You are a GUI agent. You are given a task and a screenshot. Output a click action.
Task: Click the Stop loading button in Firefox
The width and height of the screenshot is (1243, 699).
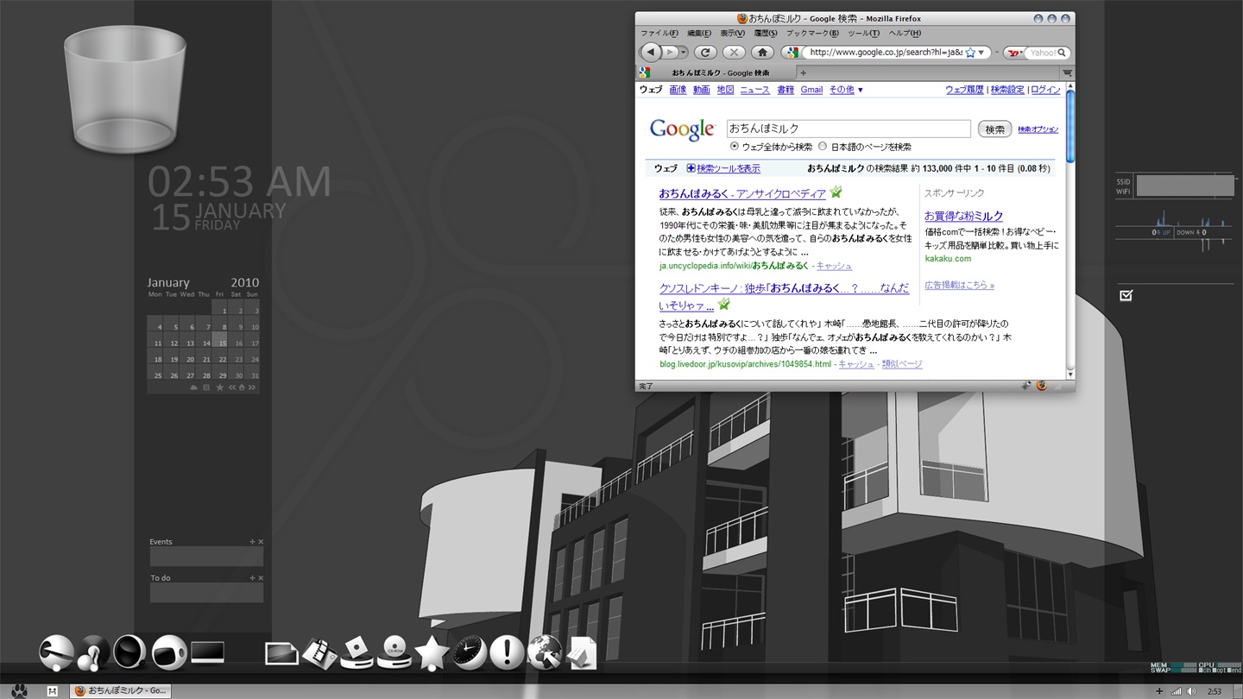click(x=734, y=53)
